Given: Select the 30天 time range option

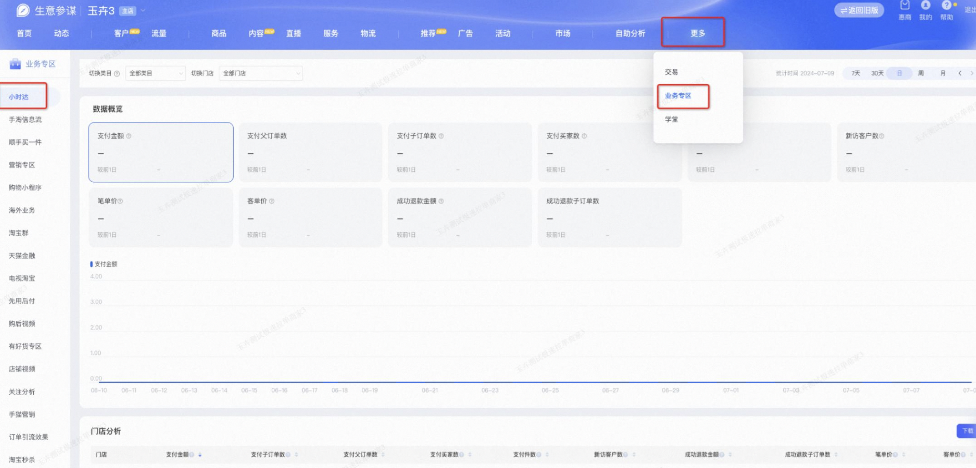Looking at the screenshot, I should coord(877,73).
